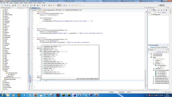Toggle Hide Static Members in Outline toolbar
This screenshot has width=172, height=97.
coord(162,52)
